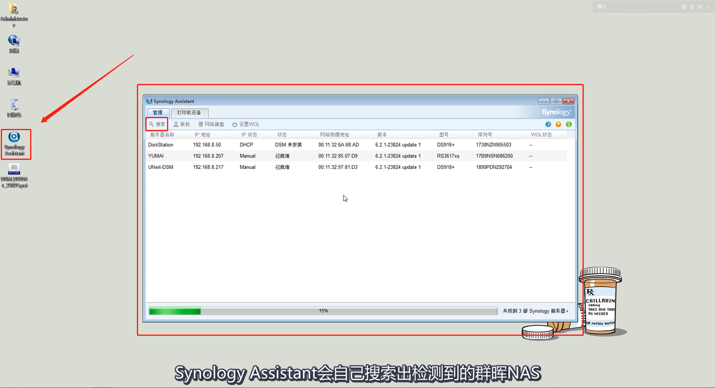Click the search progress bar at 15%

pos(323,311)
